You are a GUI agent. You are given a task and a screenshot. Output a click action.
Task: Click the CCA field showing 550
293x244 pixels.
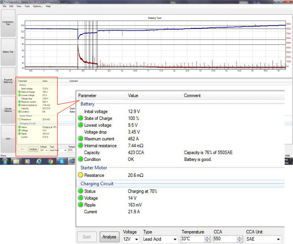pyautogui.click(x=225, y=239)
